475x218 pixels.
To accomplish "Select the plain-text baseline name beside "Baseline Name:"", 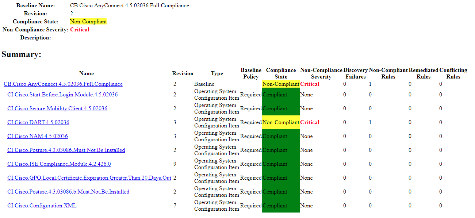I will 130,5.
